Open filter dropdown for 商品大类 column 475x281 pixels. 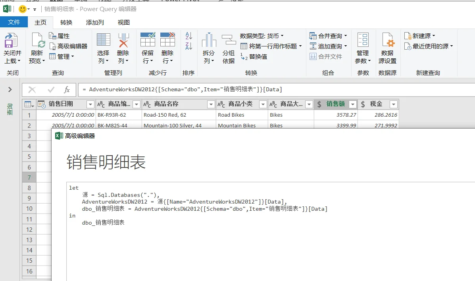coord(309,104)
